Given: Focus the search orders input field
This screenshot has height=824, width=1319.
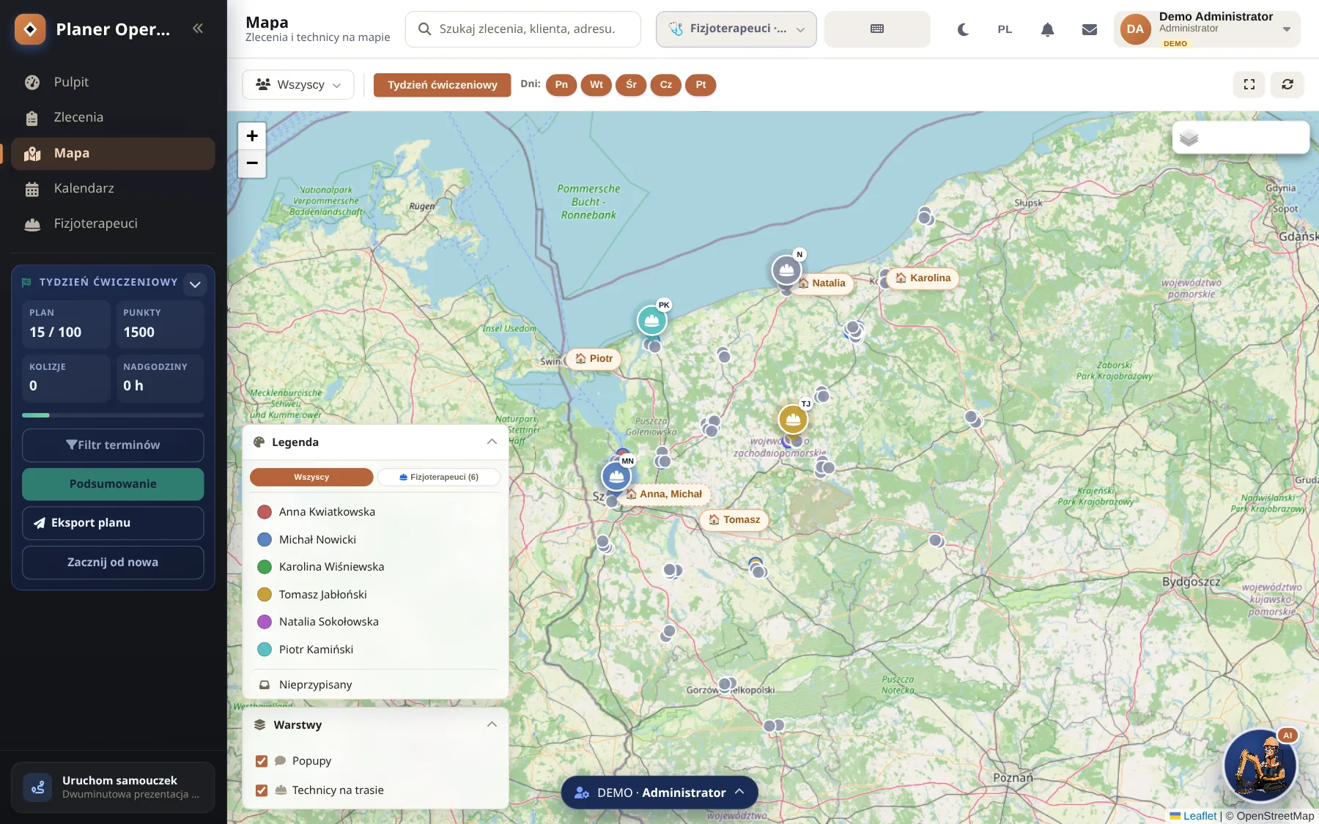Looking at the screenshot, I should (523, 29).
